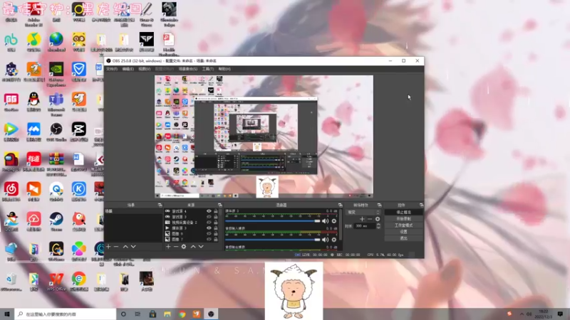Toggle visibility eye of first source row
Viewport: 570px width, 320px height.
click(x=209, y=211)
